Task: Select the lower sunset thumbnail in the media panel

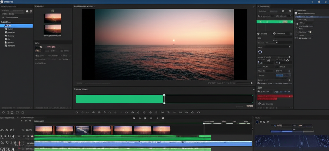Action: coord(53,29)
